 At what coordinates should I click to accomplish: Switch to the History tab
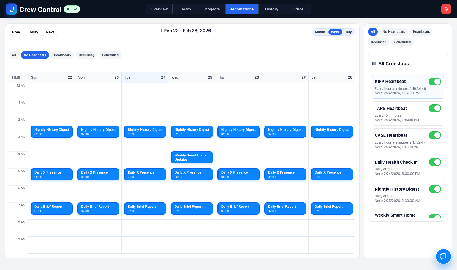tap(271, 9)
